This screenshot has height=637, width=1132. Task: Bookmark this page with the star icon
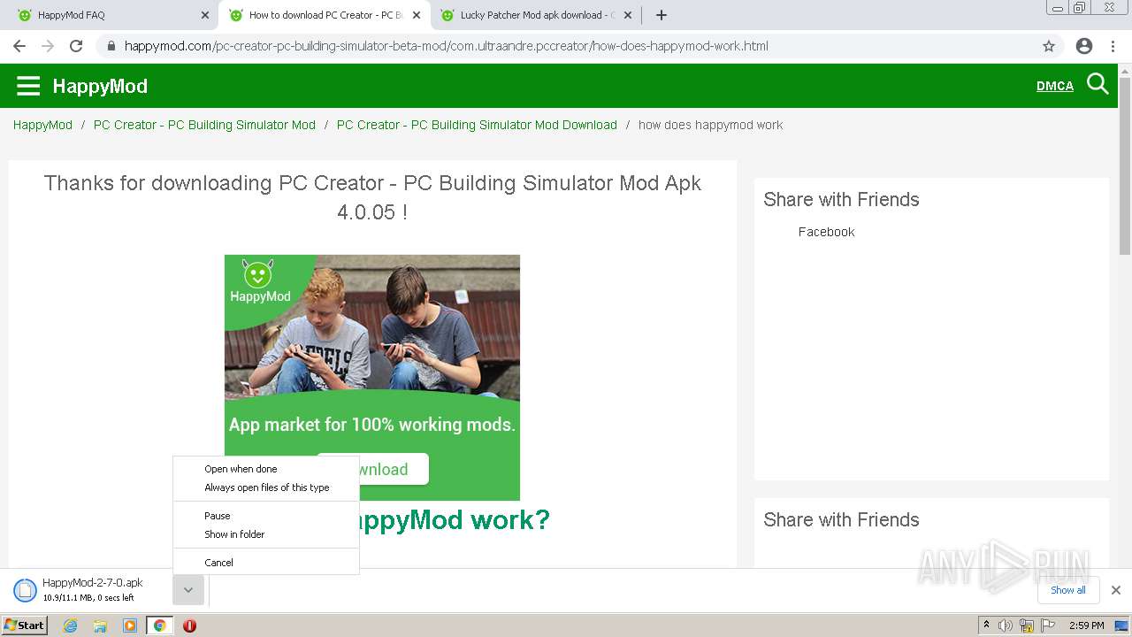[1049, 46]
